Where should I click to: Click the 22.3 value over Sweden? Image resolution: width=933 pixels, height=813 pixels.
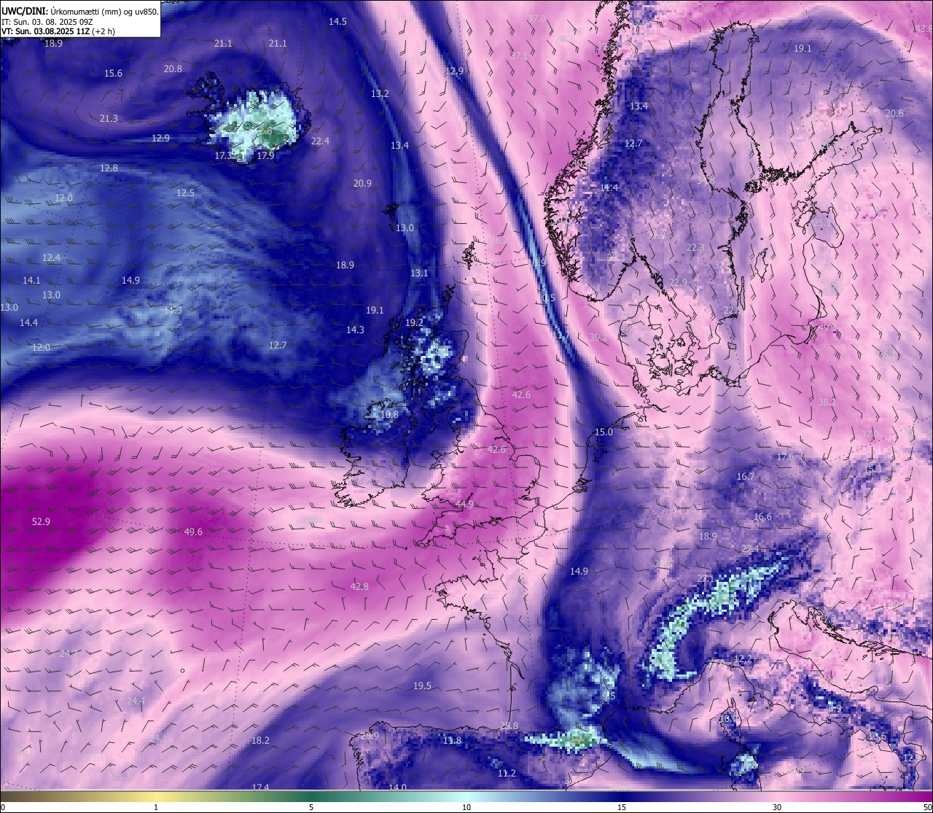[695, 248]
